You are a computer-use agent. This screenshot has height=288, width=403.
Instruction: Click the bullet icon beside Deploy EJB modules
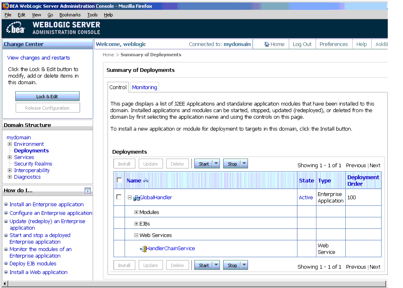point(6,263)
